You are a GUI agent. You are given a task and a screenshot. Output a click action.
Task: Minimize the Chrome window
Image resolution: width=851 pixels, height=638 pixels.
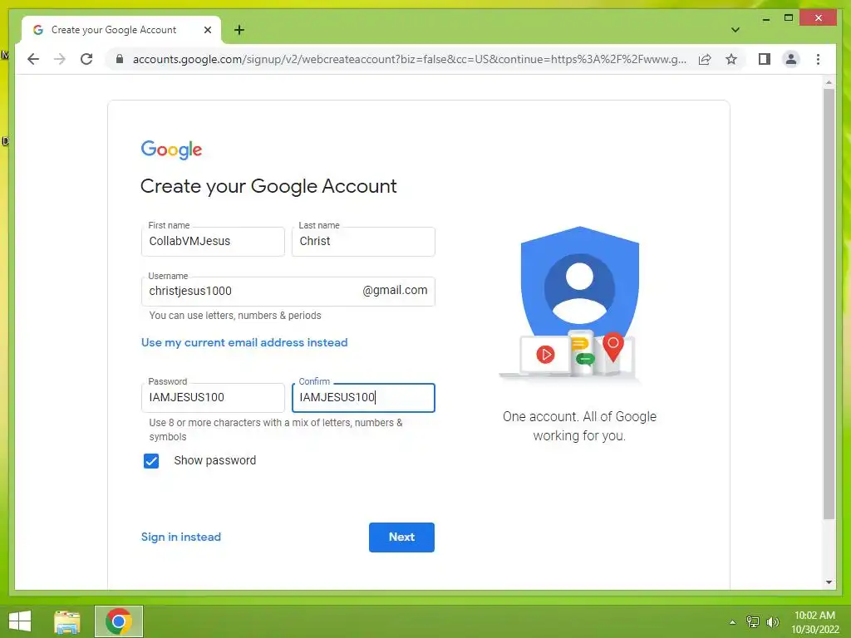(765, 18)
